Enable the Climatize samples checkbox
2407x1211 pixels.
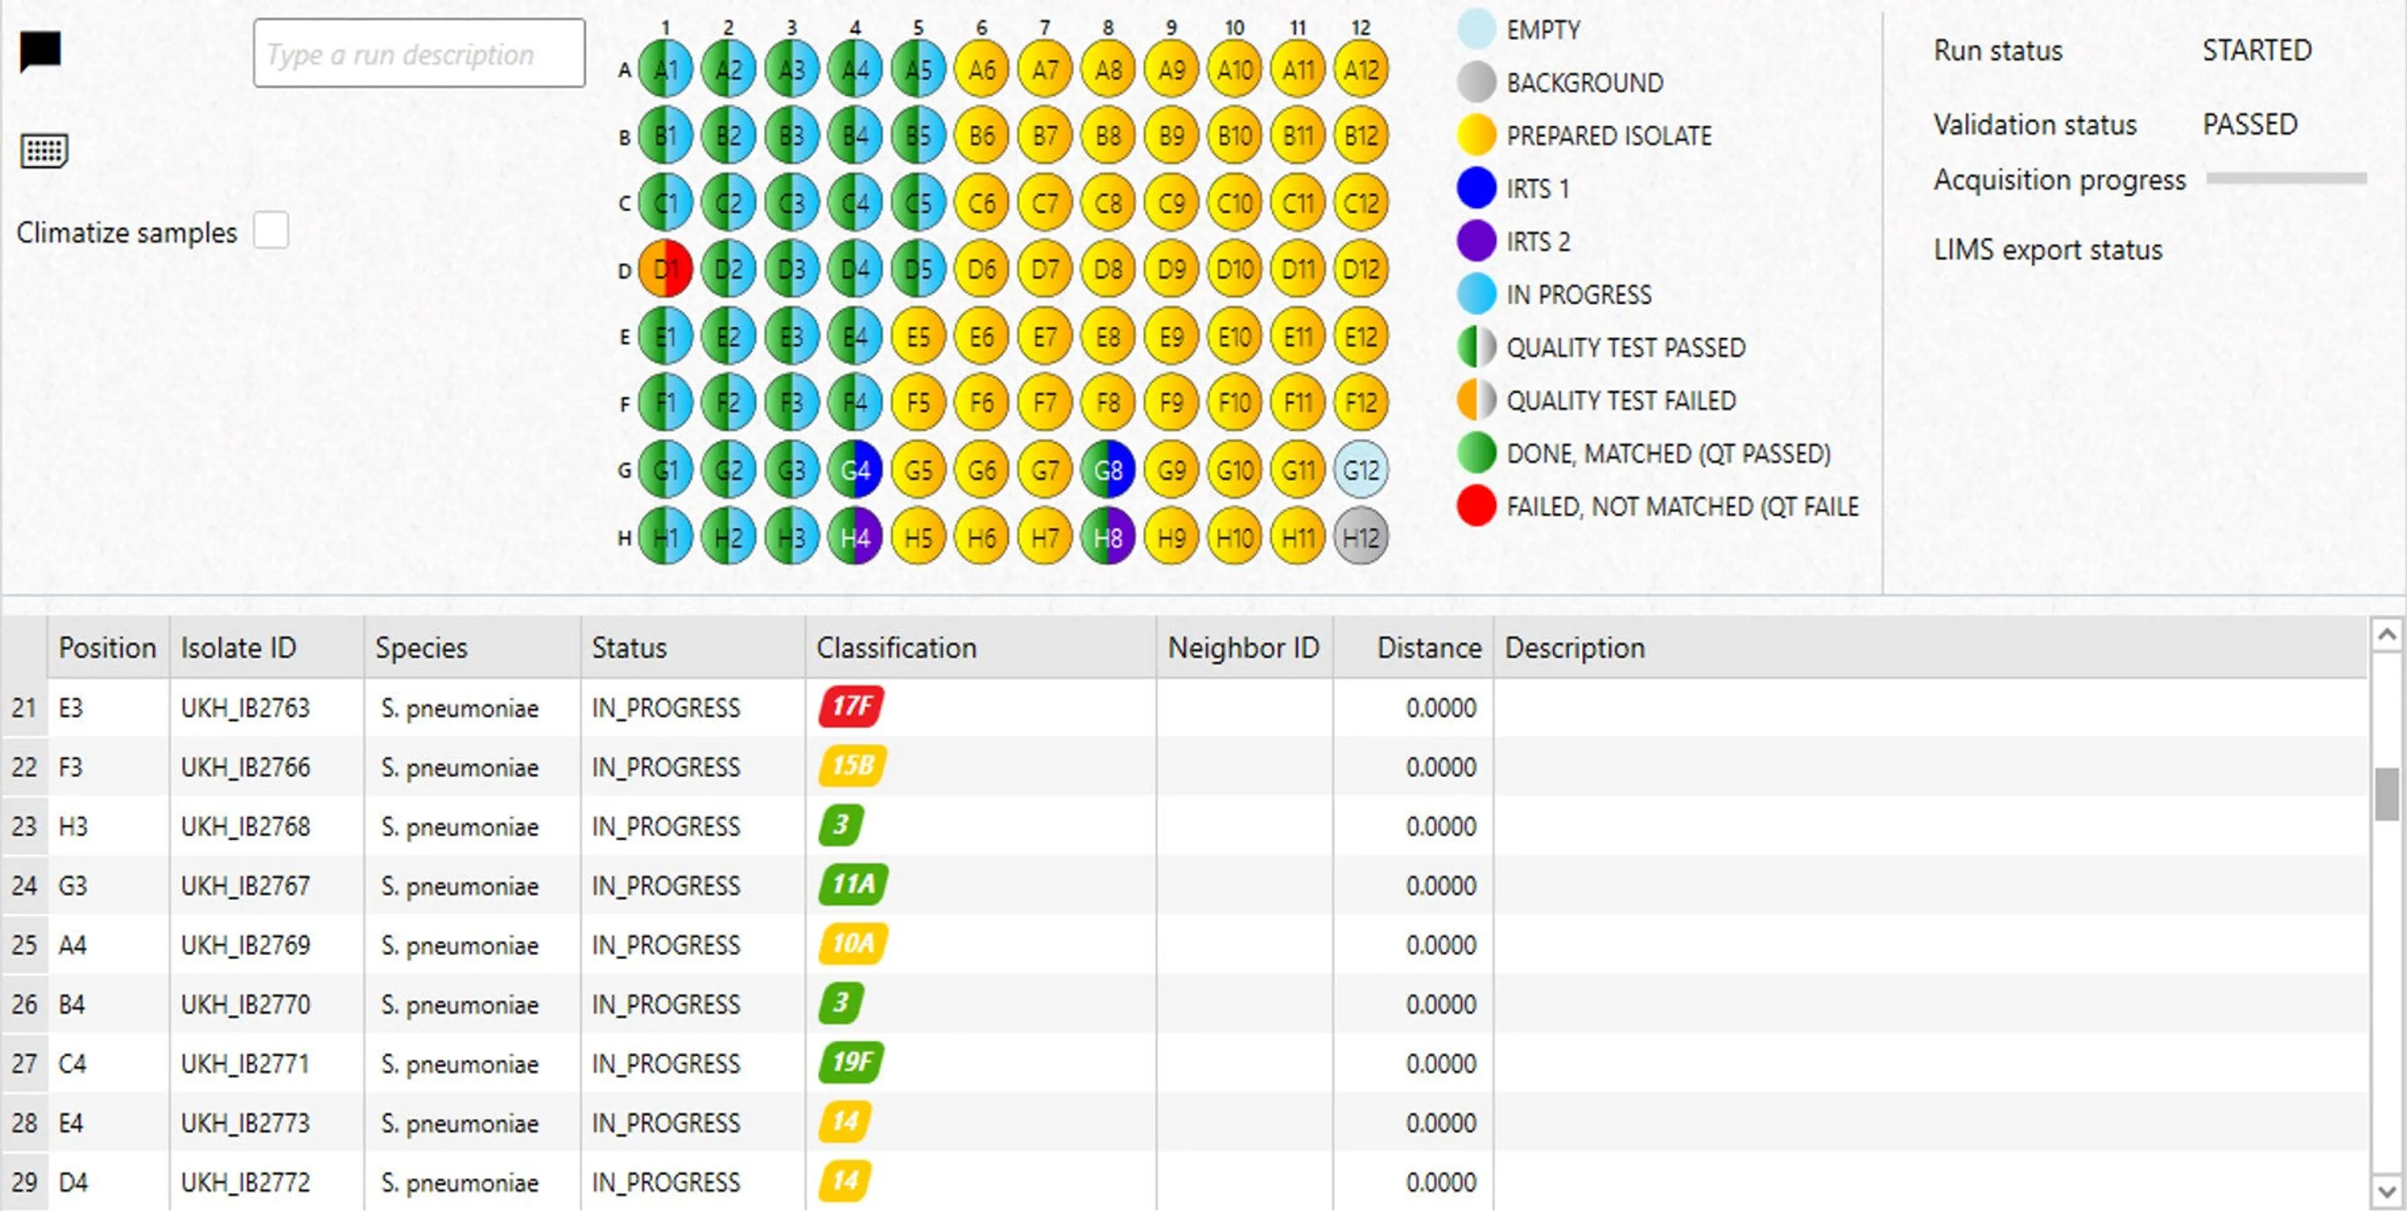(271, 230)
